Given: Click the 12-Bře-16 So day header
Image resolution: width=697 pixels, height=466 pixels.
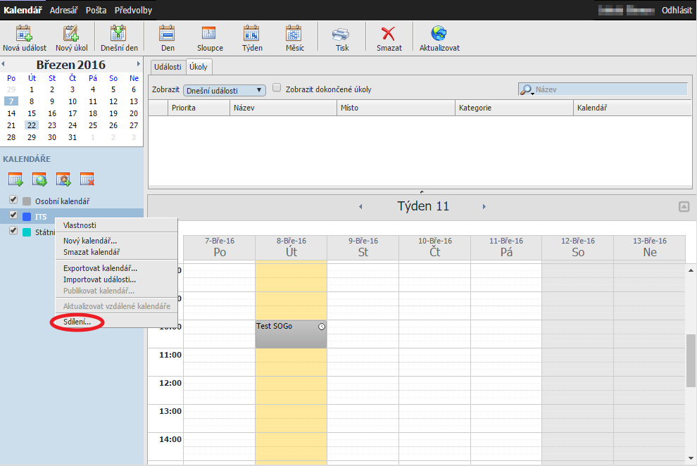Looking at the screenshot, I should 578,248.
